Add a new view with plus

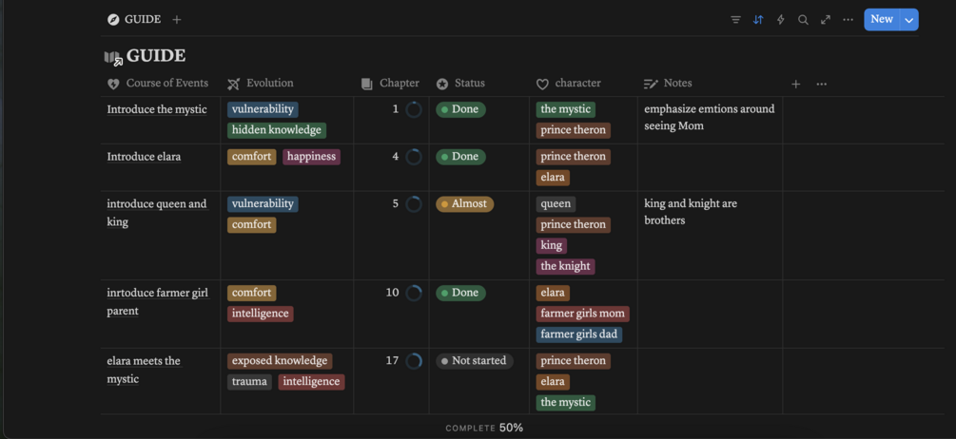(x=177, y=19)
